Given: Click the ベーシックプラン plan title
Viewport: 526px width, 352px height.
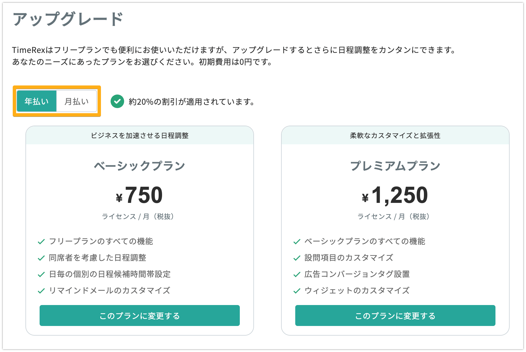Looking at the screenshot, I should [x=140, y=166].
